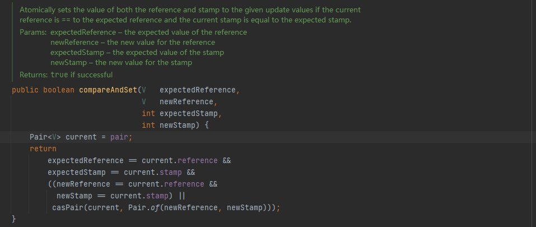Click the || operator after newStamp comparison
The image size is (536, 227).
coord(182,196)
